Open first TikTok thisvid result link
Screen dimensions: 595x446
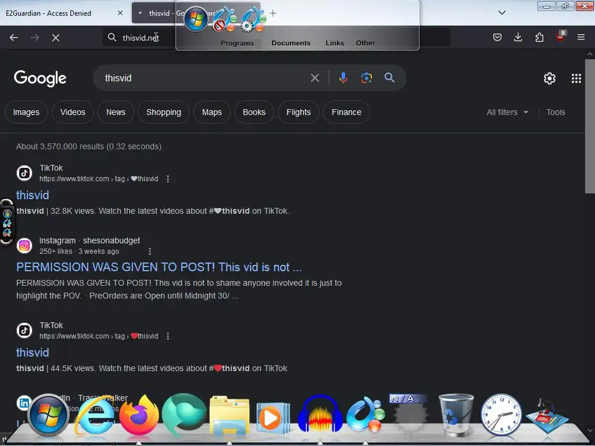pos(33,195)
